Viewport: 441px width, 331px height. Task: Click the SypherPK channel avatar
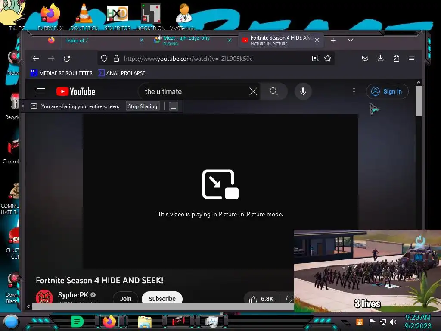coord(44,297)
